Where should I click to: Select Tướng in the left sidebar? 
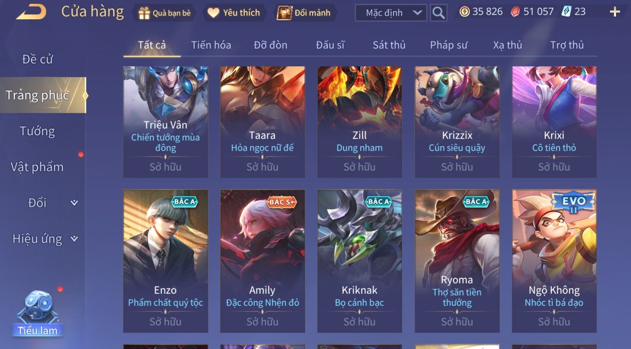[x=37, y=131]
